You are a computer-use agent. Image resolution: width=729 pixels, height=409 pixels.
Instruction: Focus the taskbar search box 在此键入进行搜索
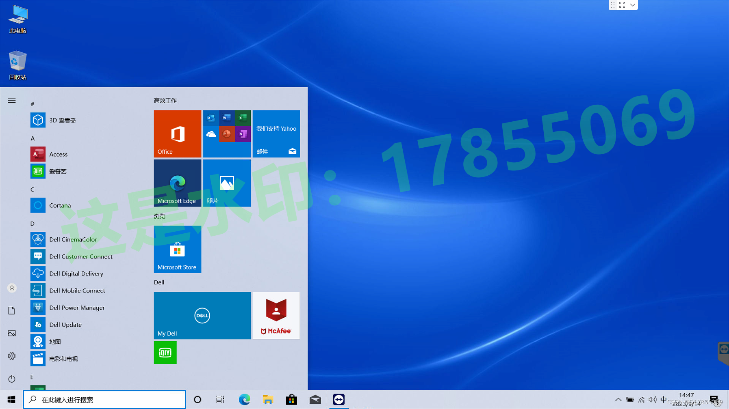click(x=104, y=400)
